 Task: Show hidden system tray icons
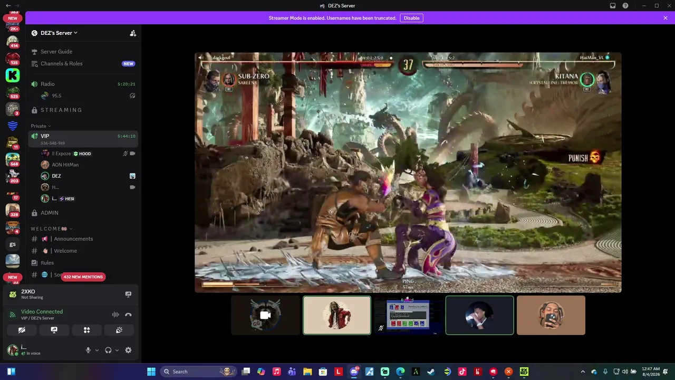pos(583,372)
